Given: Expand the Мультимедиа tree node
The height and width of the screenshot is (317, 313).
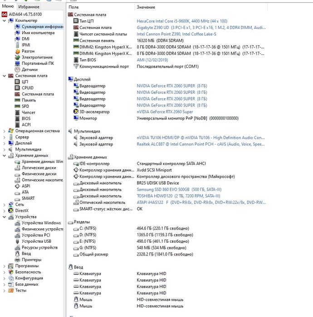Looking at the screenshot, I should [x=4, y=149].
